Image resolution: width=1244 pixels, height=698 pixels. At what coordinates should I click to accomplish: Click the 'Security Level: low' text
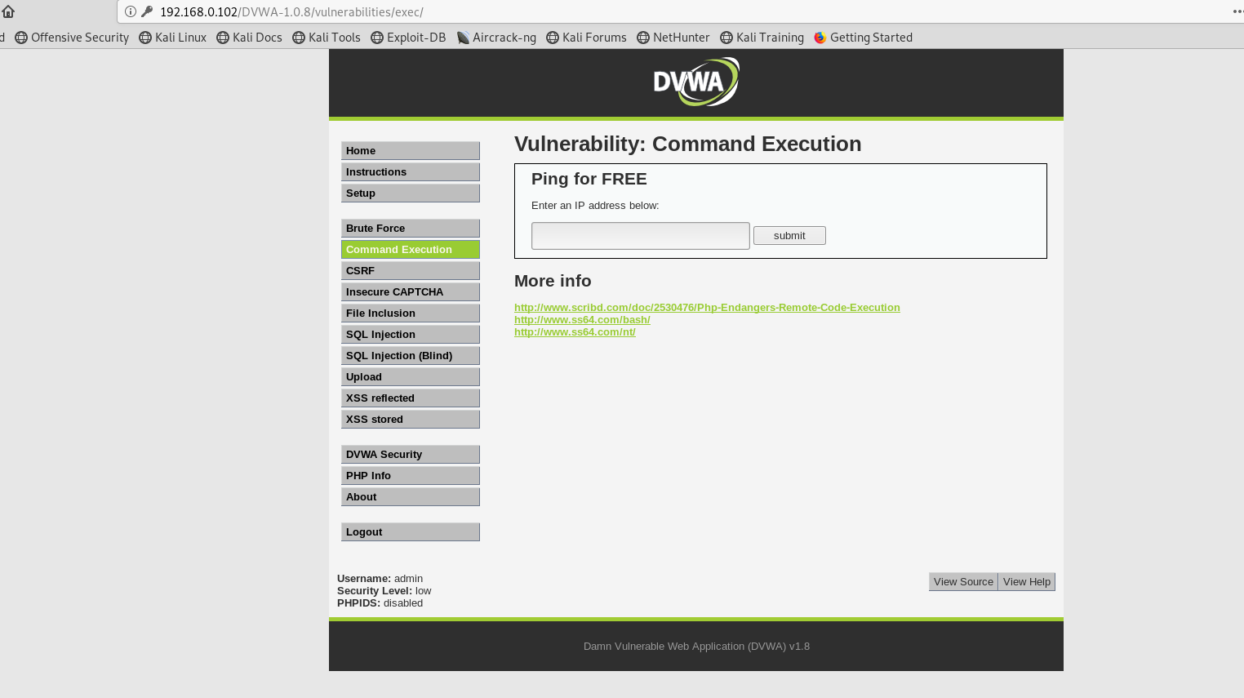click(x=384, y=591)
